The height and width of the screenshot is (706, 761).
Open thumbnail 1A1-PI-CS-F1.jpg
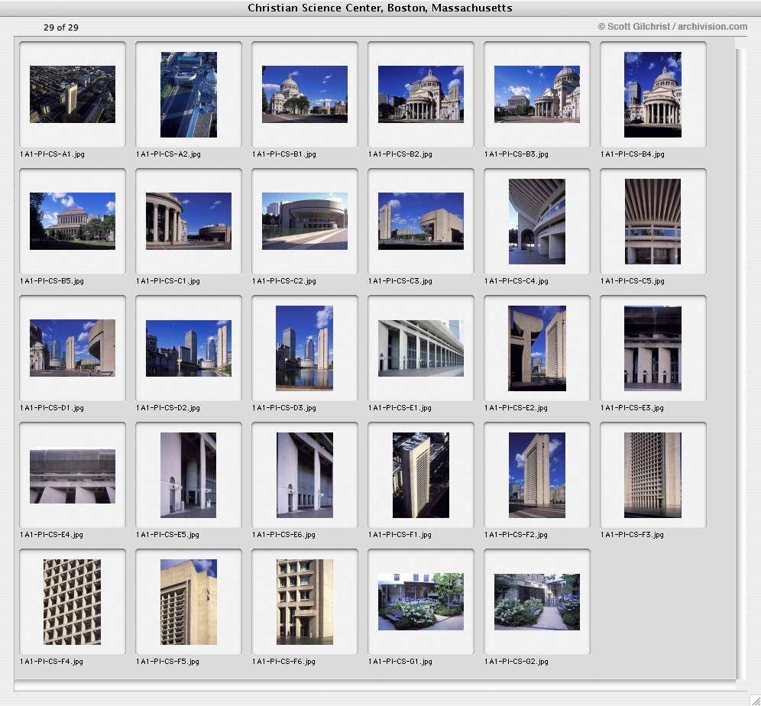click(421, 475)
